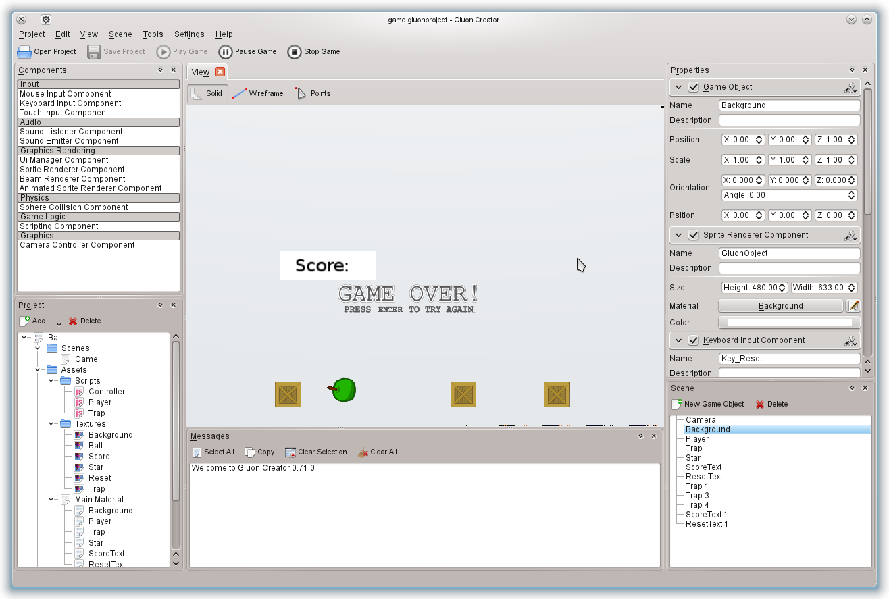Image resolution: width=889 pixels, height=599 pixels.
Task: Open the Color swatch picker
Action: tap(789, 323)
